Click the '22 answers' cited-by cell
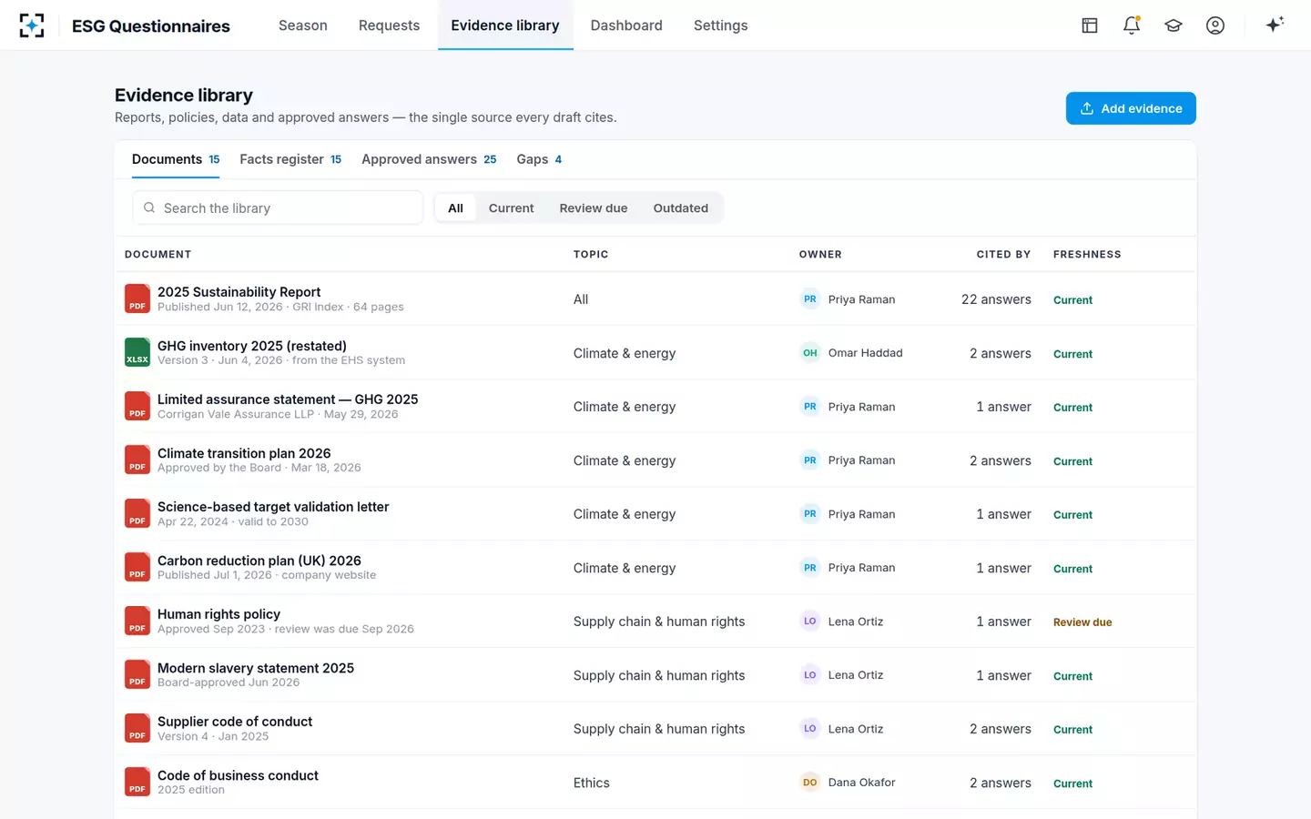The width and height of the screenshot is (1311, 819). 996,299
